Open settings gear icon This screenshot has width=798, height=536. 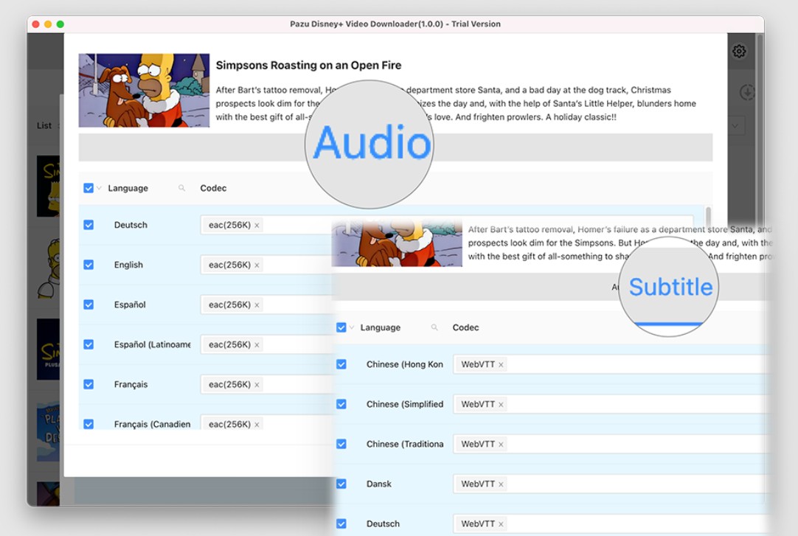click(739, 51)
